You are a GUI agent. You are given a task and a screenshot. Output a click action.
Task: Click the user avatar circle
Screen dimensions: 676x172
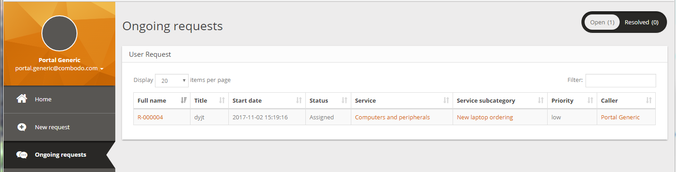59,34
